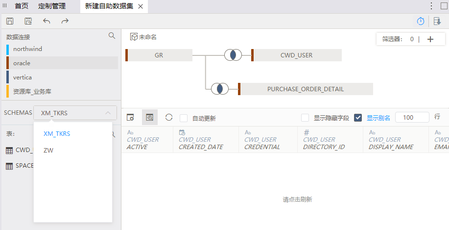This screenshot has height=230, width=449.
Task: Click the navy swatch beside vertica
Action: click(x=7, y=77)
